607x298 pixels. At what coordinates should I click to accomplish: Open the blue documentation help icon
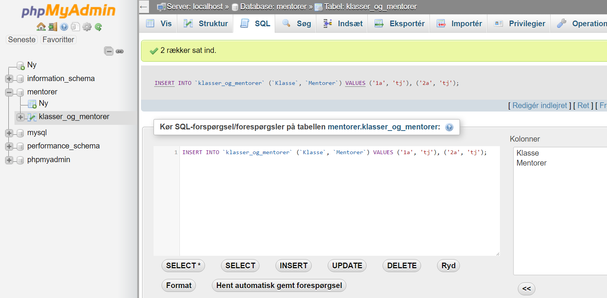coord(64,27)
